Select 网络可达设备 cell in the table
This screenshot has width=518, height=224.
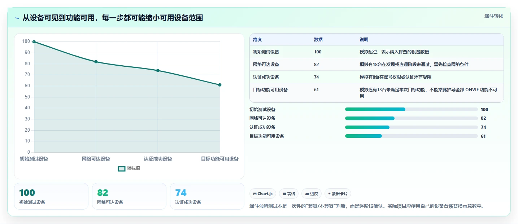click(x=266, y=64)
